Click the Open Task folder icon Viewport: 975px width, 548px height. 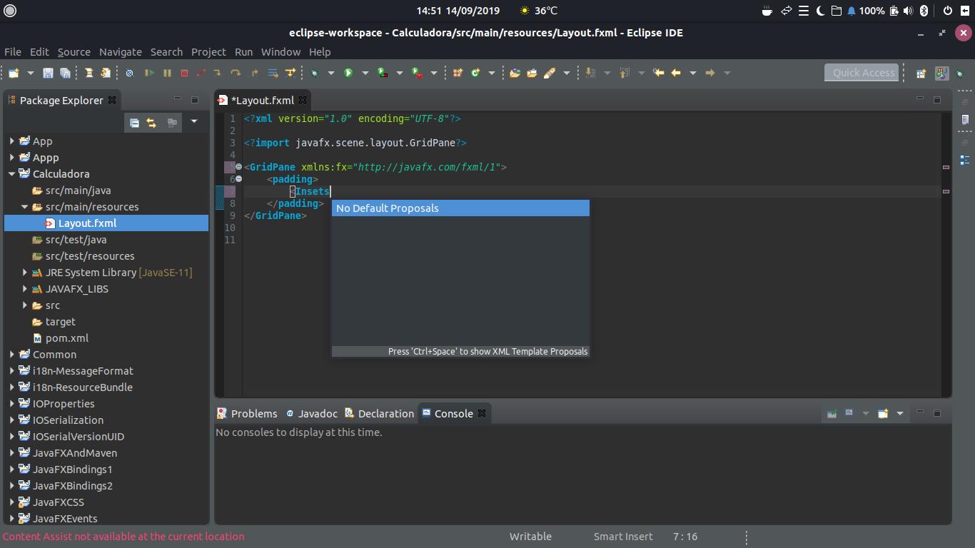(532, 73)
